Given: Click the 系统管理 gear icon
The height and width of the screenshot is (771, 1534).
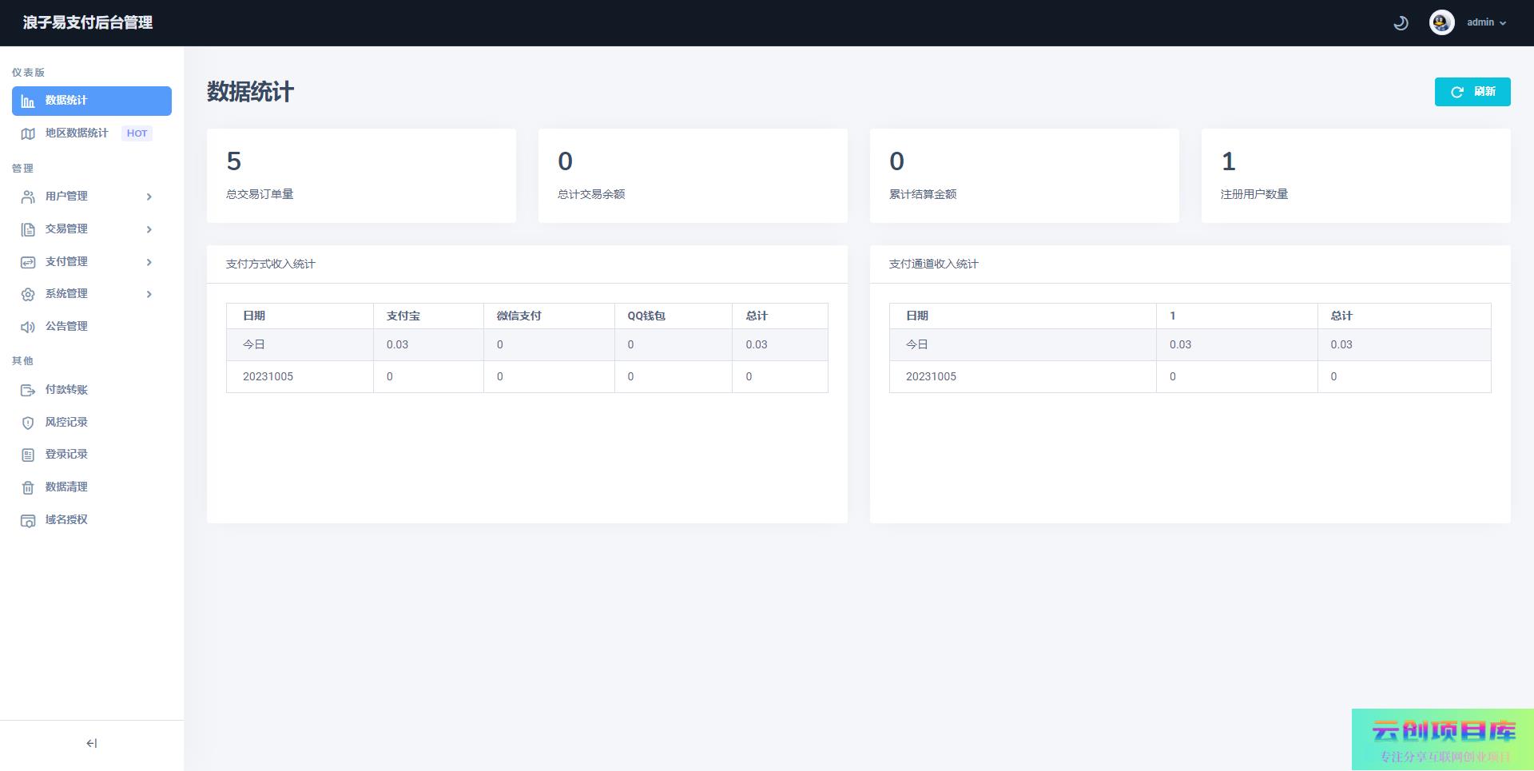Looking at the screenshot, I should point(28,294).
